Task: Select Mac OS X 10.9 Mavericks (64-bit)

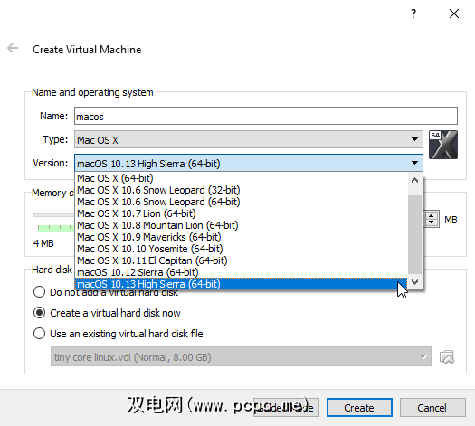Action: [241, 237]
